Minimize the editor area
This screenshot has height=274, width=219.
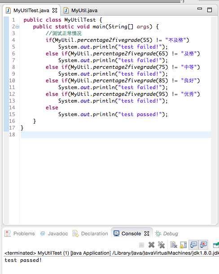(x=200, y=9)
